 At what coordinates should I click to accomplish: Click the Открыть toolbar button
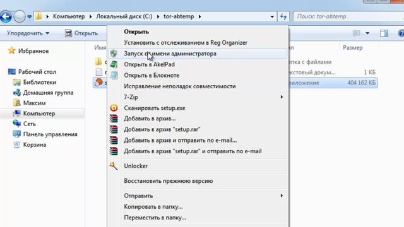[81, 33]
